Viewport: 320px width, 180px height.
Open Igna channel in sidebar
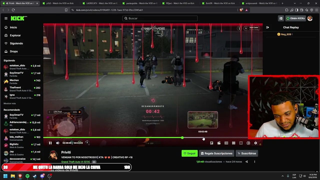[22, 96]
